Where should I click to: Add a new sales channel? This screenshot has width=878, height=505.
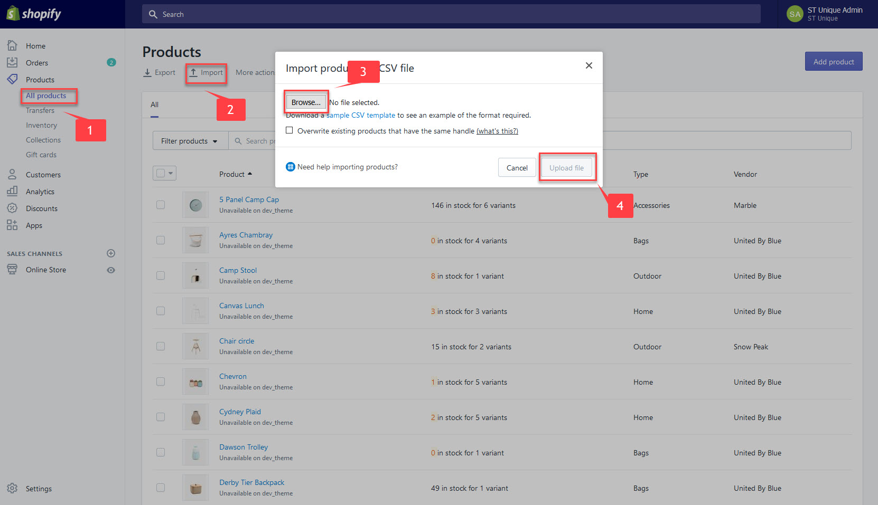(111, 253)
